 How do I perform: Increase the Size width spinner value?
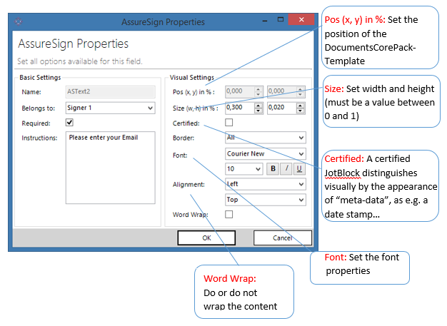click(258, 106)
